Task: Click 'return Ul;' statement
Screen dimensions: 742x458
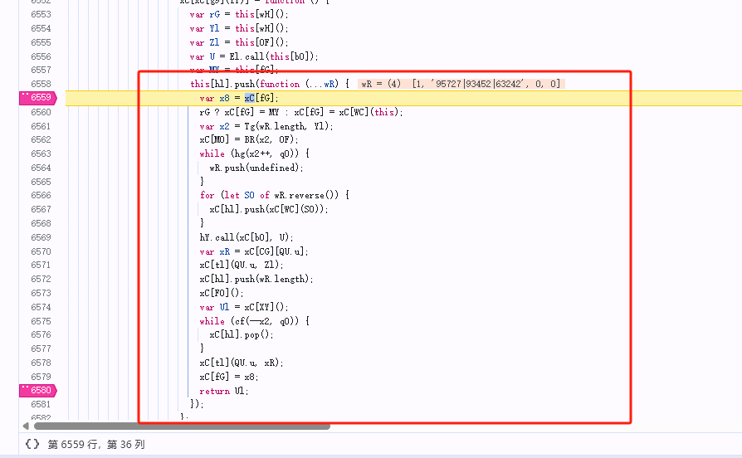Action: click(224, 392)
